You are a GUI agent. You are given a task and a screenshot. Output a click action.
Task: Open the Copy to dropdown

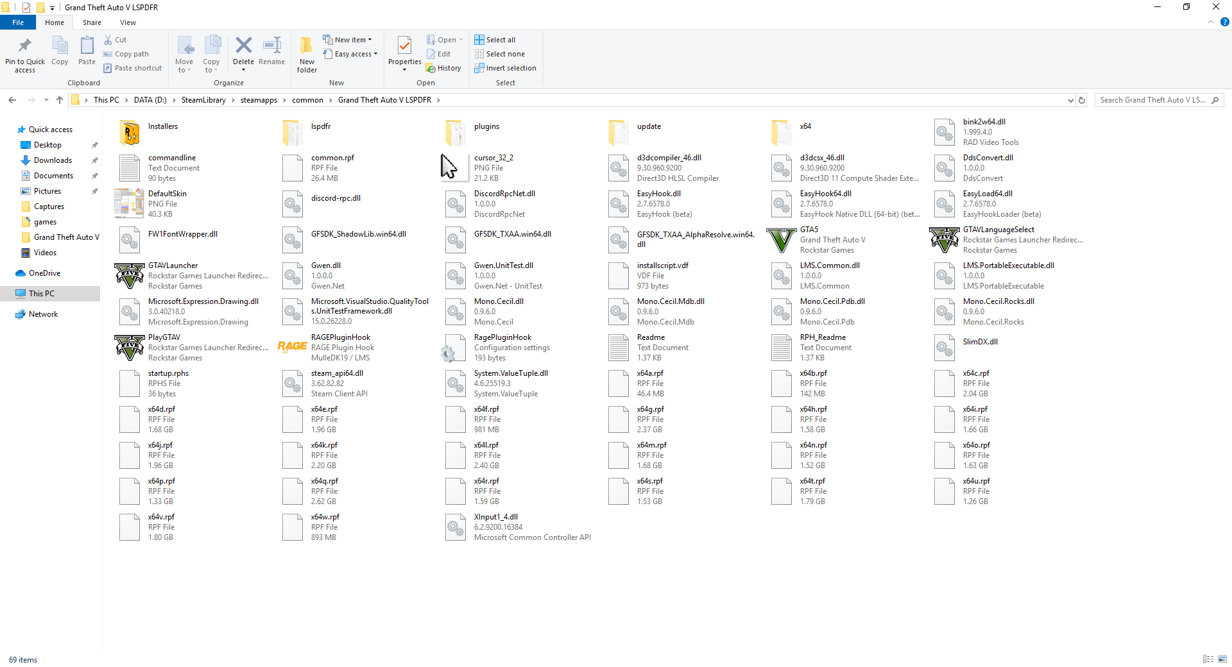tap(211, 55)
